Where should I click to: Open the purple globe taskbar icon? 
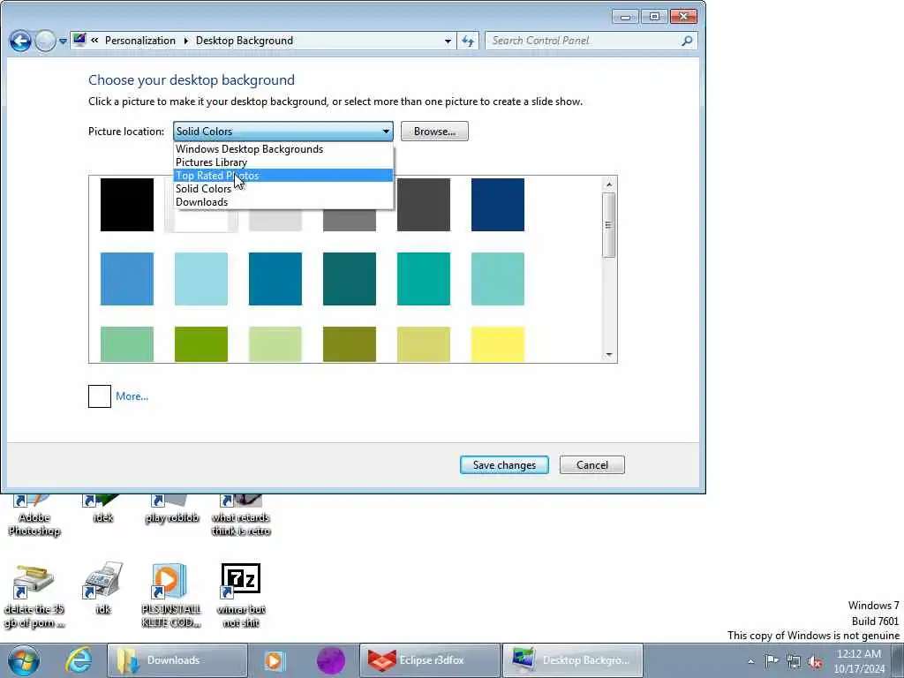tap(331, 660)
